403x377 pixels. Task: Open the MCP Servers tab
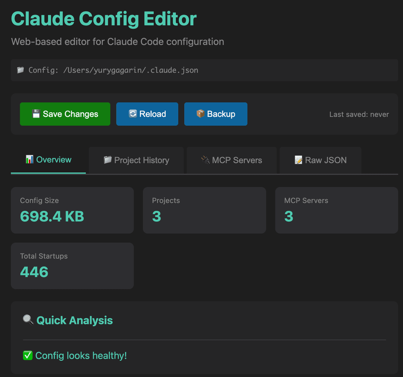click(232, 160)
